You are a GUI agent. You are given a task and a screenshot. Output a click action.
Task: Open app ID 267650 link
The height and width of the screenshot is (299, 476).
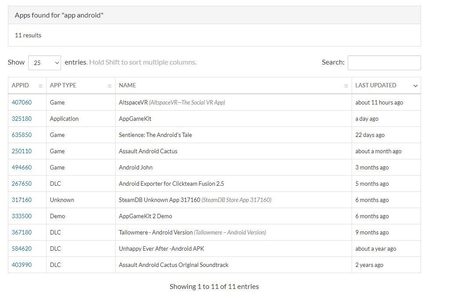[22, 184]
